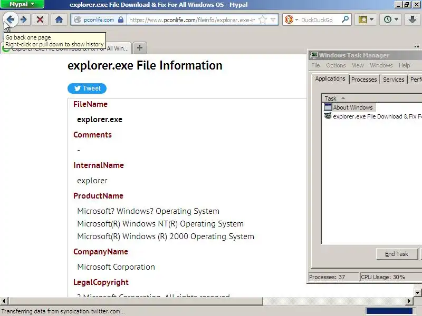422x316 pixels.
Task: Click the Tweet button
Action: pyautogui.click(x=87, y=88)
